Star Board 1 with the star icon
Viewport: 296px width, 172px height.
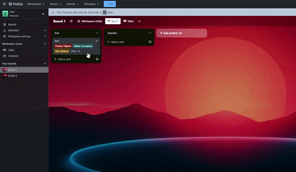71,21
